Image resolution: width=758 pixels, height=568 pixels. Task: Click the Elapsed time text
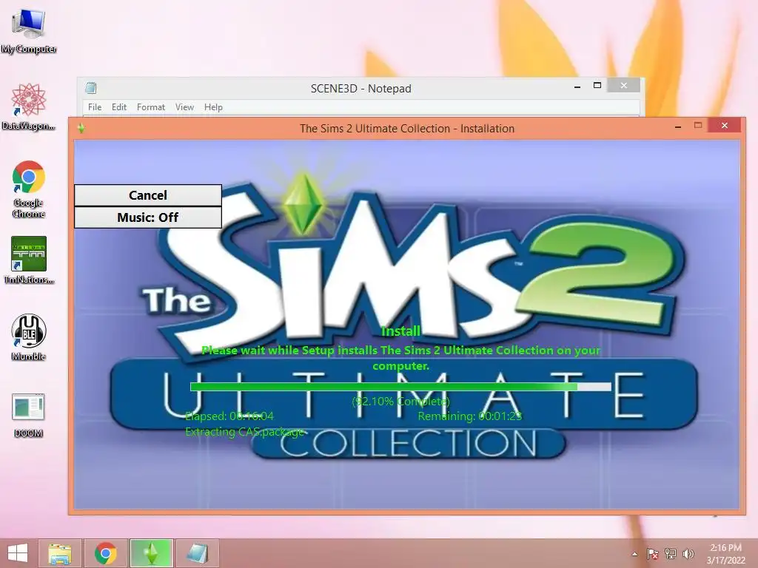coord(229,416)
